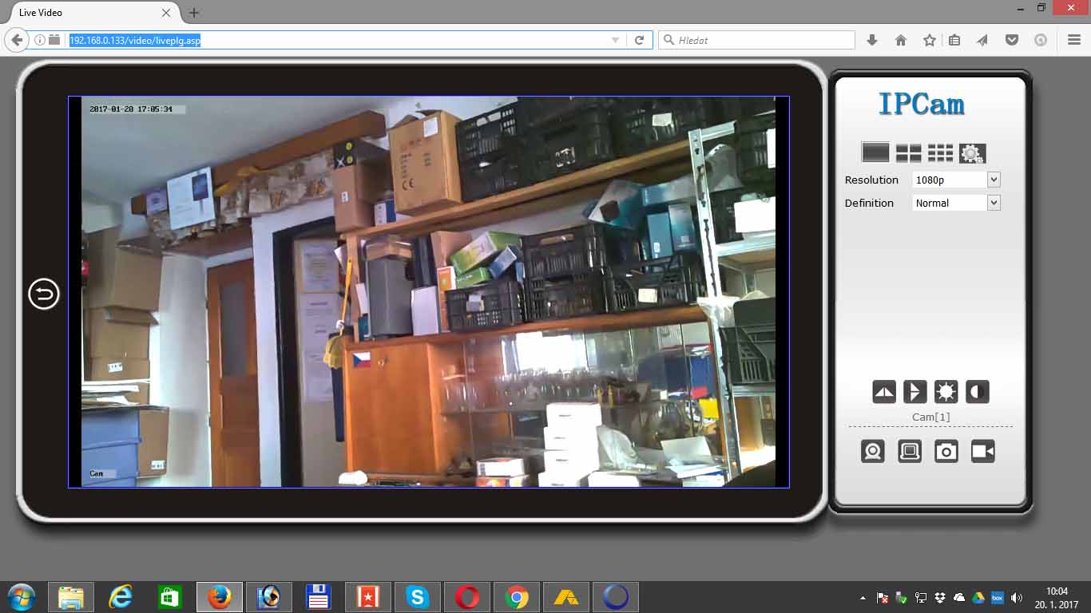Open the URL history dropdown in address bar
The width and height of the screenshot is (1091, 613).
pyautogui.click(x=615, y=40)
